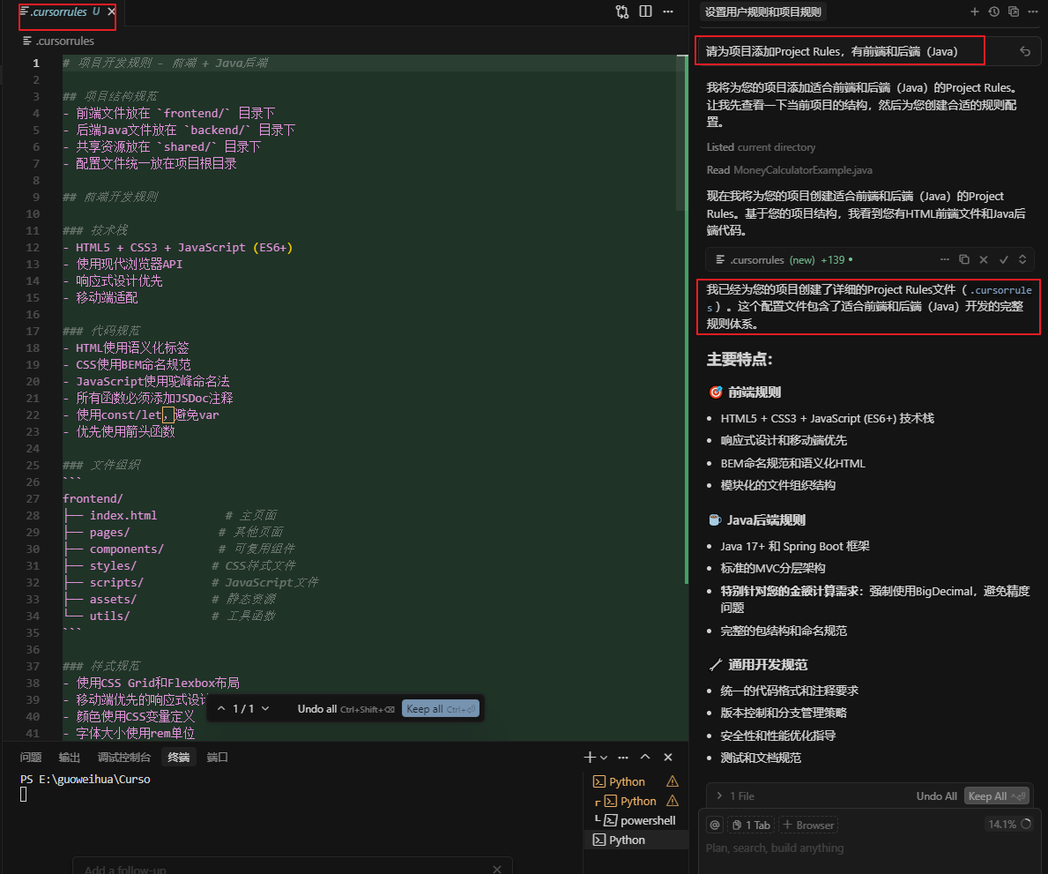Select the highlighted bottom Python terminal

click(x=636, y=840)
